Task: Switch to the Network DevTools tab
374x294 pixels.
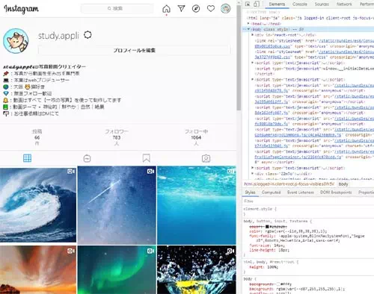Action: (344, 4)
